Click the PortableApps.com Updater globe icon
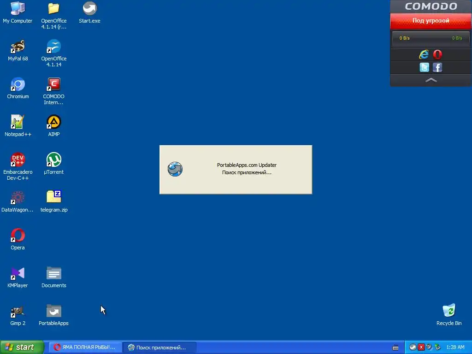Image resolution: width=472 pixels, height=354 pixels. pos(175,169)
